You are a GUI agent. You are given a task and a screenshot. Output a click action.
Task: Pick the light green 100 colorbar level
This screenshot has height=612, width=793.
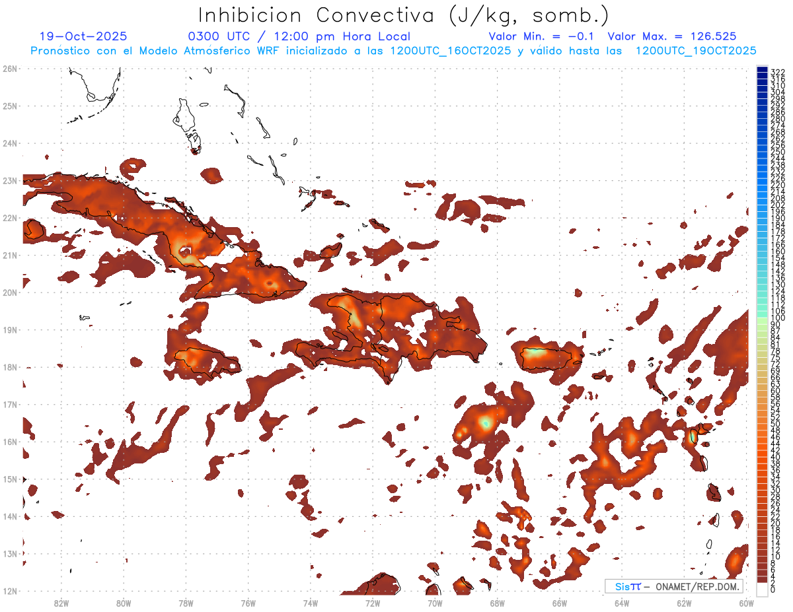(x=762, y=318)
